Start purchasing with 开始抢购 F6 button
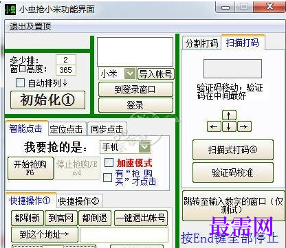Screen dimensions: 286x248 (30, 168)
